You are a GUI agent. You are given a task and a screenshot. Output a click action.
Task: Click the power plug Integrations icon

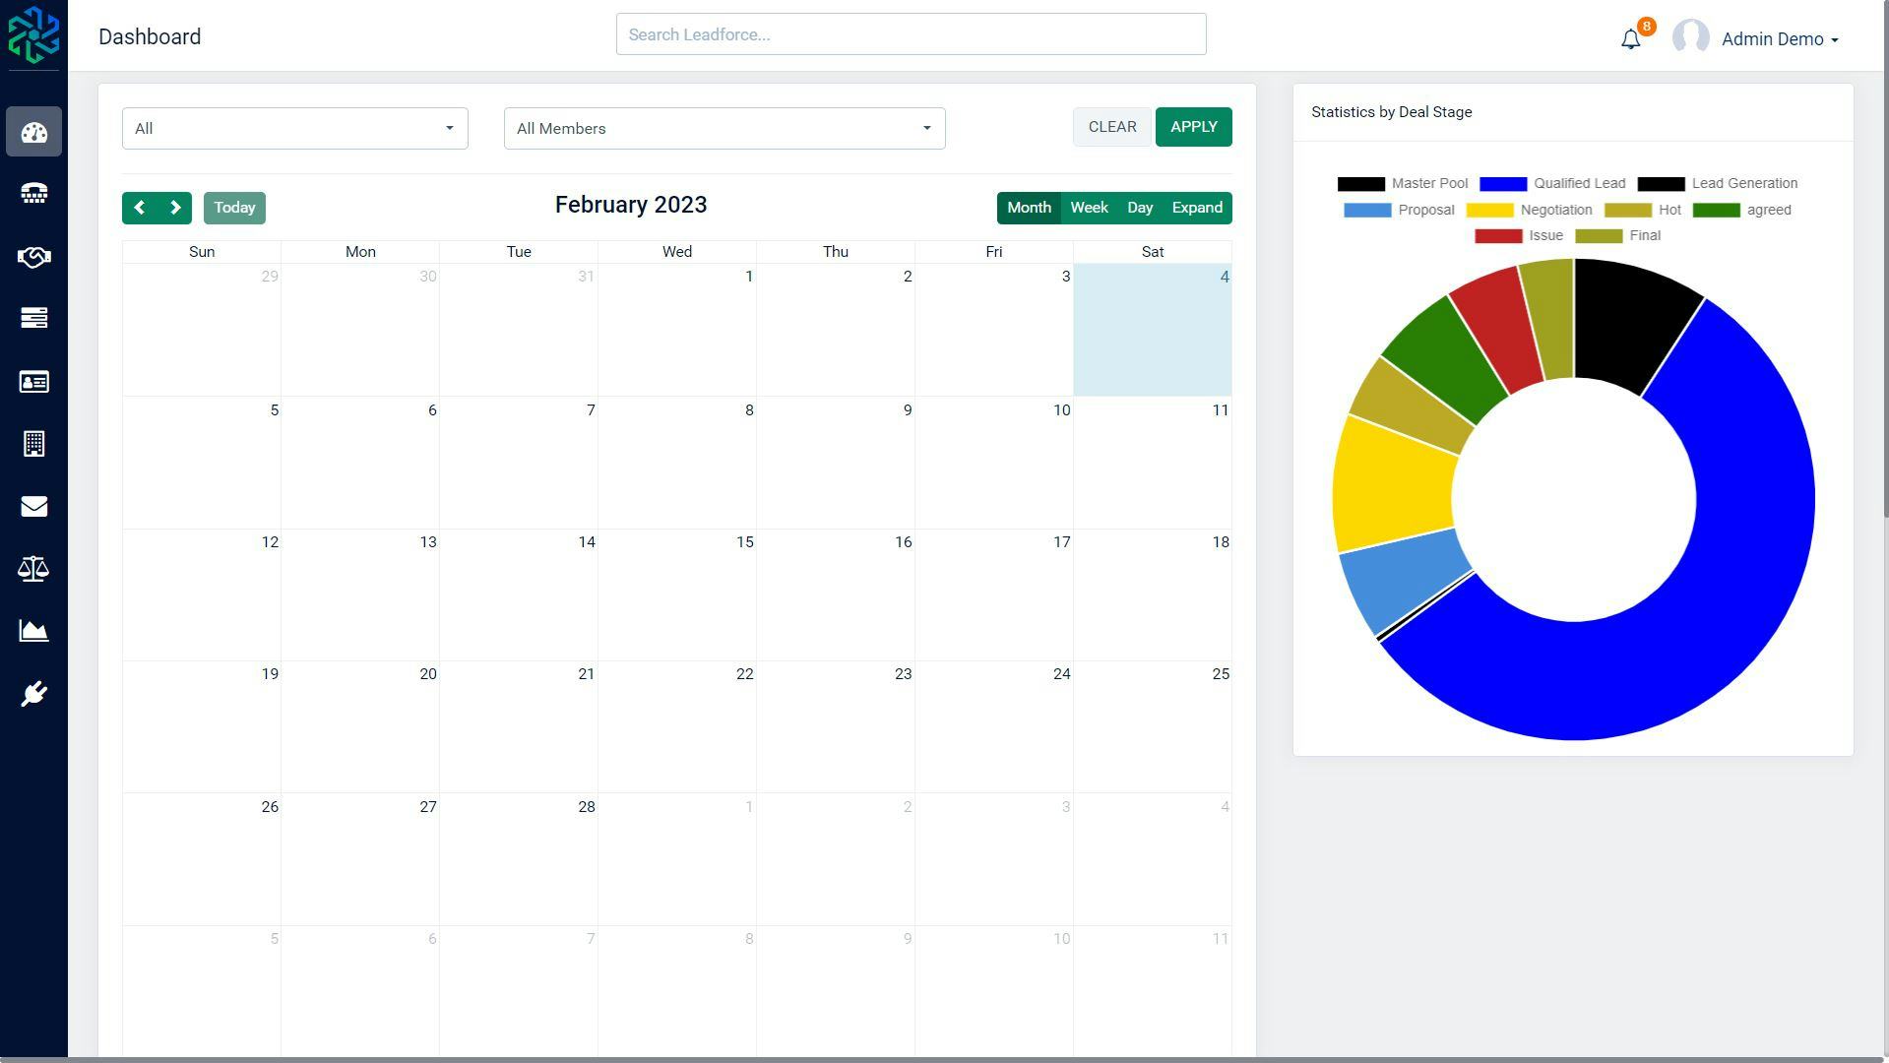coord(33,692)
